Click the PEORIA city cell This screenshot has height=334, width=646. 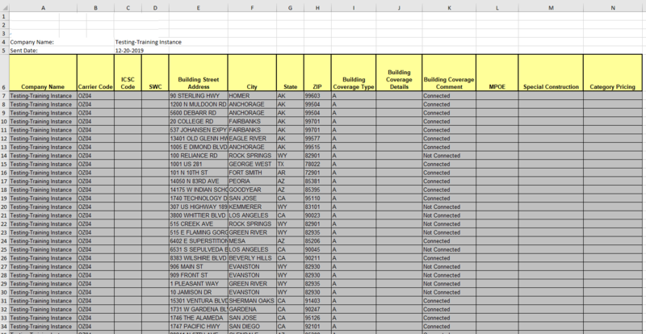pos(251,182)
